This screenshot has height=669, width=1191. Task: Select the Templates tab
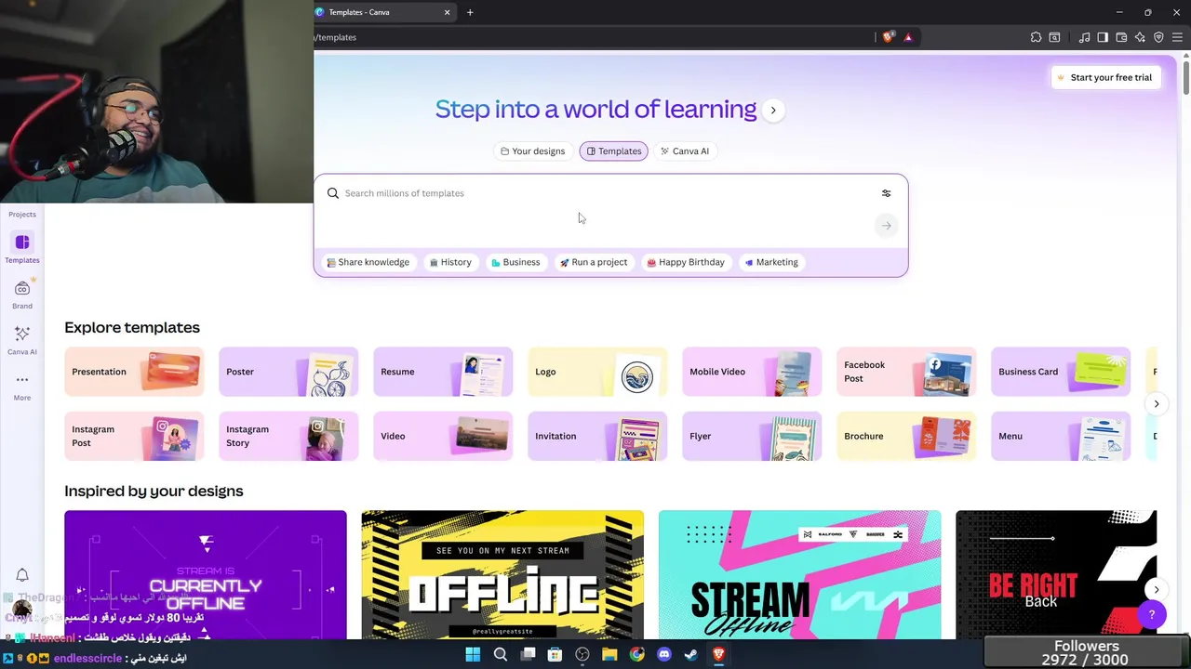(x=613, y=151)
